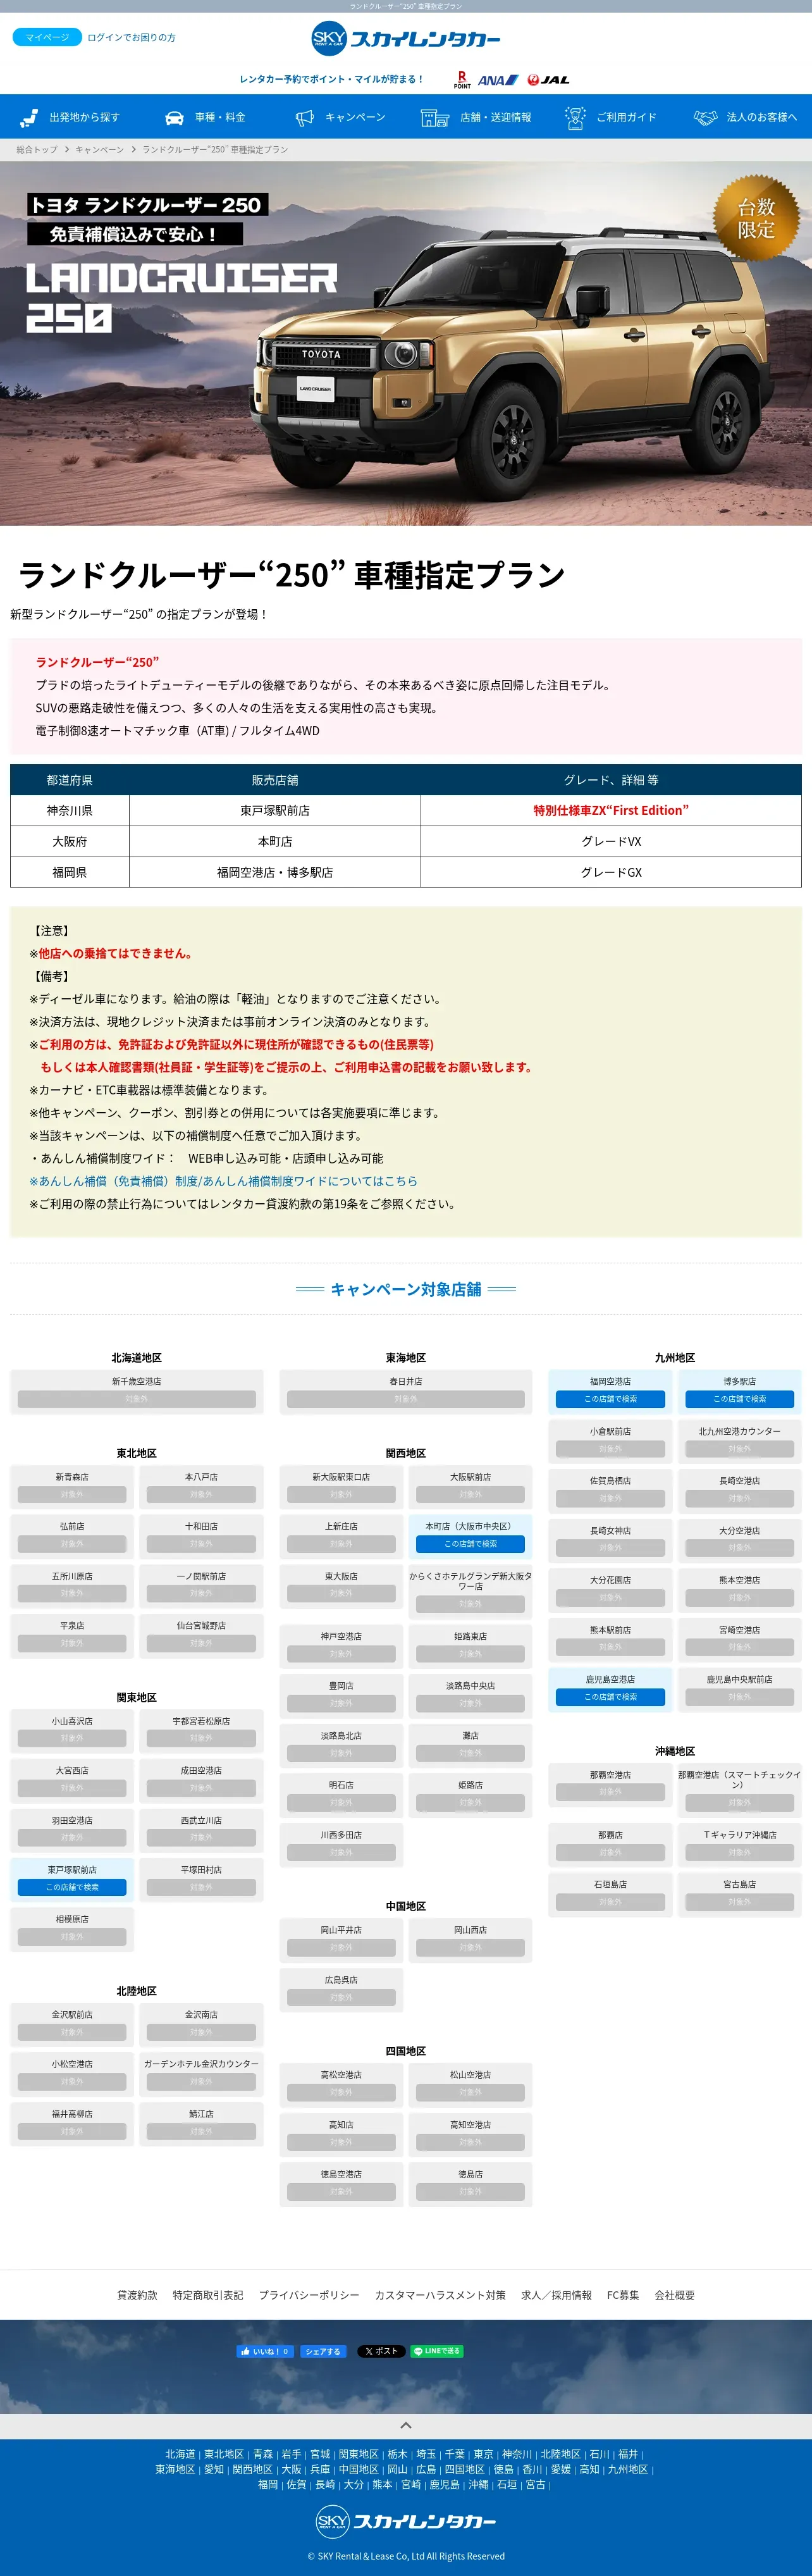The width and height of the screenshot is (812, 2576).
Task: Click 特別仕様車ZX“First Edition” table cell
Action: 611,811
